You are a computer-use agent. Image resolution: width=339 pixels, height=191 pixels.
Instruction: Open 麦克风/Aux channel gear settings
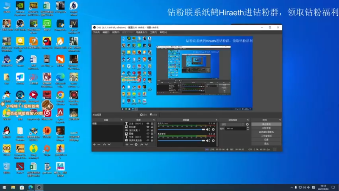click(x=214, y=129)
